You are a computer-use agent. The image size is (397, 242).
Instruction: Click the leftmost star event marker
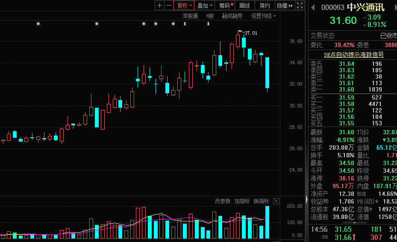point(38,24)
